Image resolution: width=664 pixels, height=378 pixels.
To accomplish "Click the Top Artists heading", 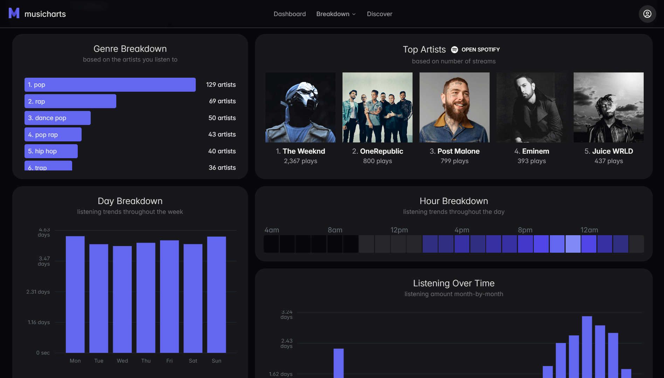I will tap(424, 49).
